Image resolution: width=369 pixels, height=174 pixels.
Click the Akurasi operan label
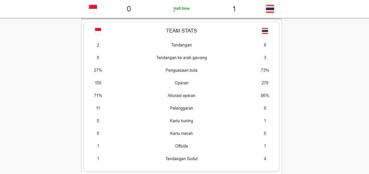(x=181, y=95)
